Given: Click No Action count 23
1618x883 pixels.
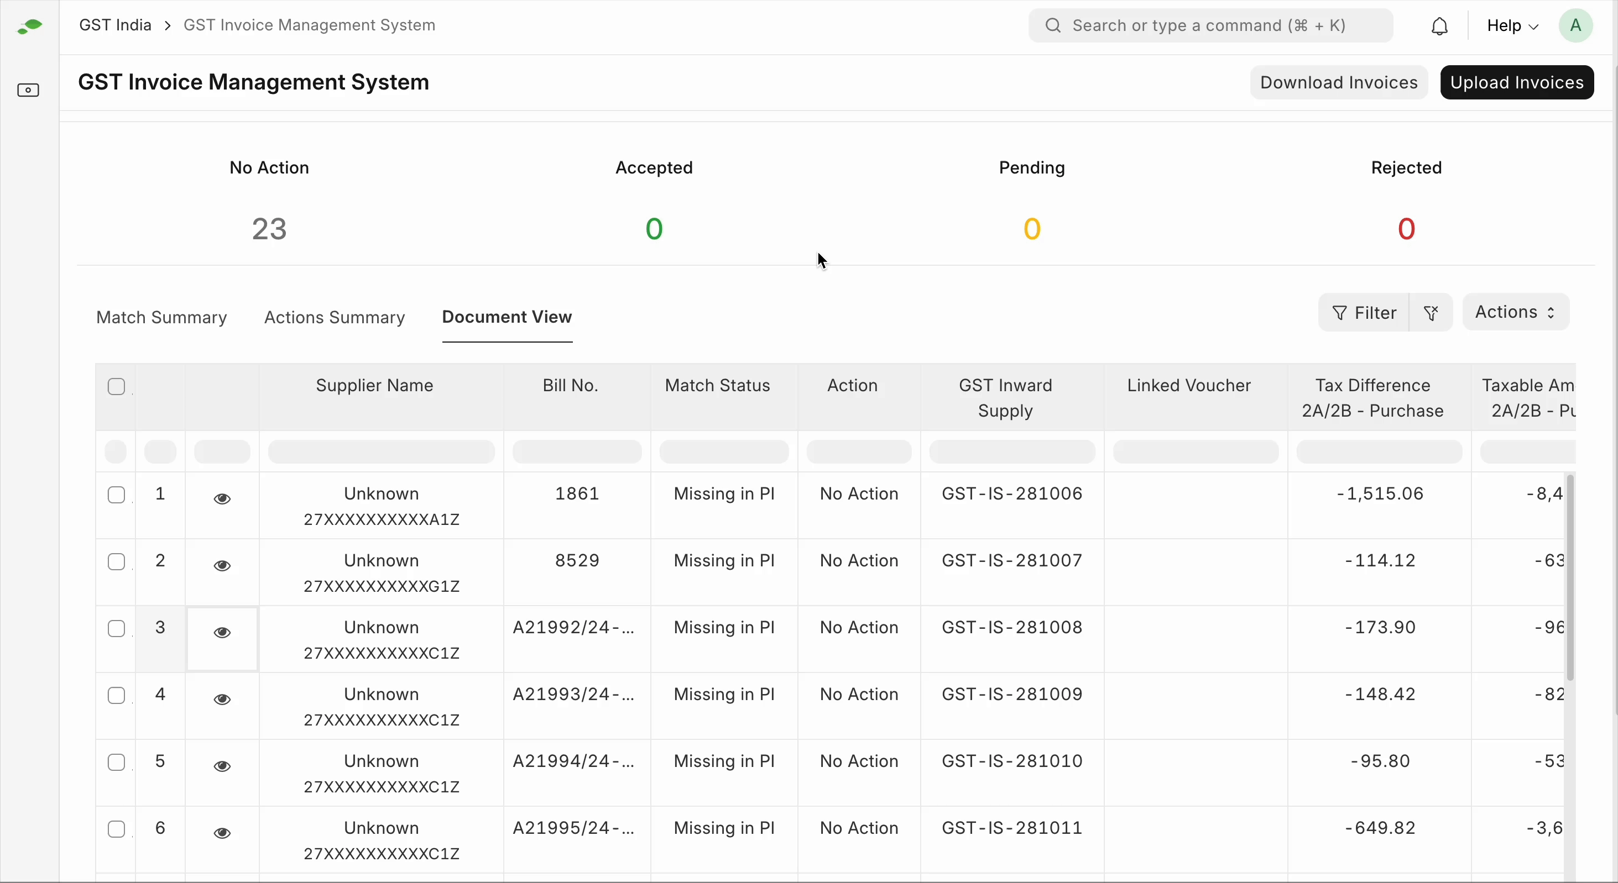Looking at the screenshot, I should tap(269, 228).
